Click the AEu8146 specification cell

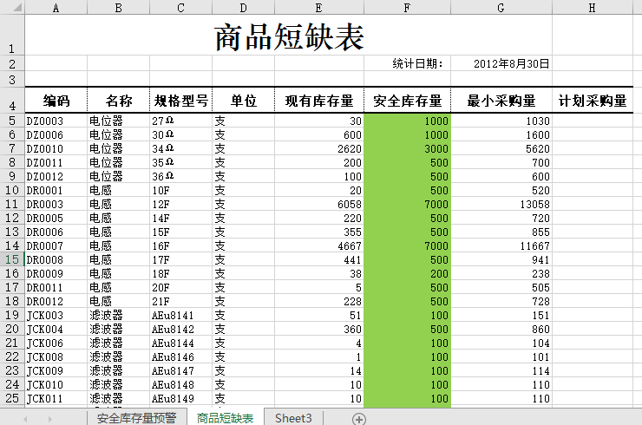tap(180, 356)
